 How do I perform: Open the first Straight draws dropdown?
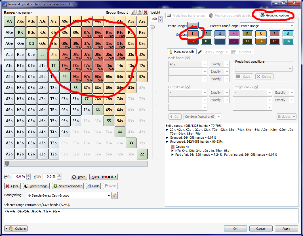click(253, 92)
